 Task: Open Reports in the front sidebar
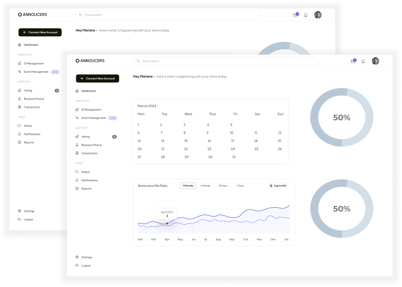[86, 188]
